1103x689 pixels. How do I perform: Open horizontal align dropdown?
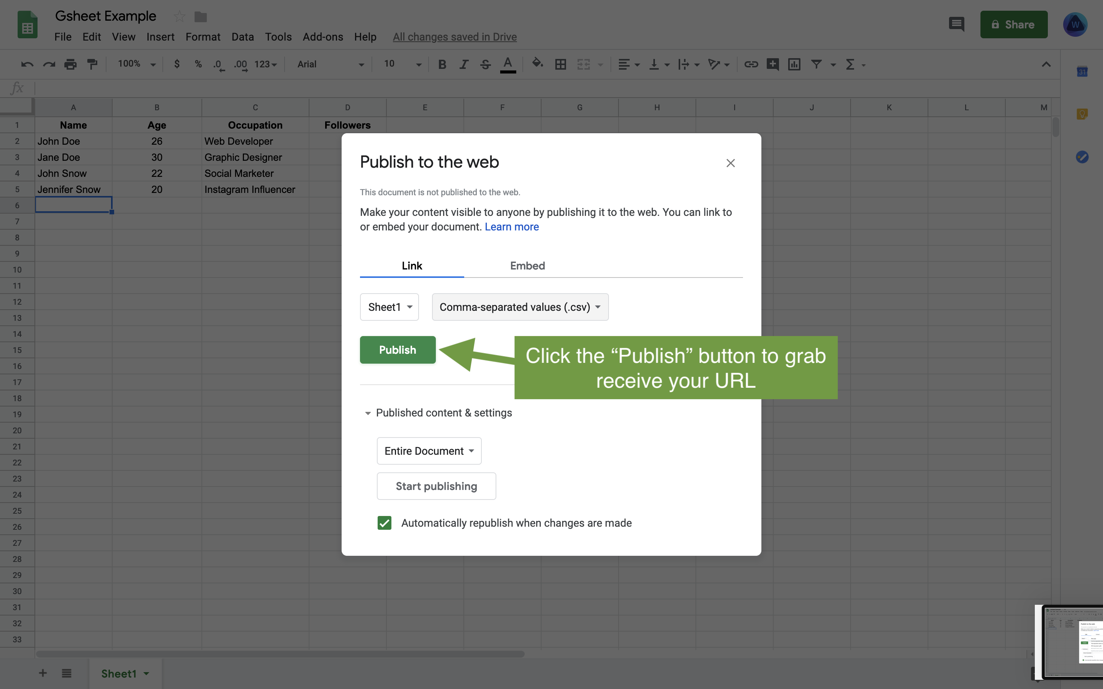pos(629,64)
